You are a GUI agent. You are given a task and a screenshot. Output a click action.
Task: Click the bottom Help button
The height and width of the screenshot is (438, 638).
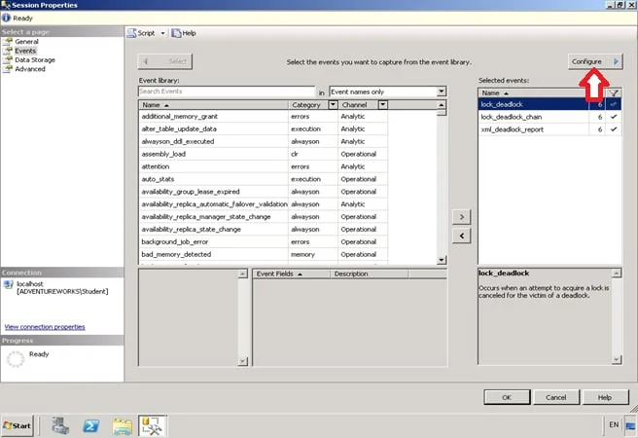[605, 397]
